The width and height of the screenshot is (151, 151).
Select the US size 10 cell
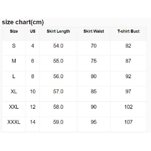[33, 92]
